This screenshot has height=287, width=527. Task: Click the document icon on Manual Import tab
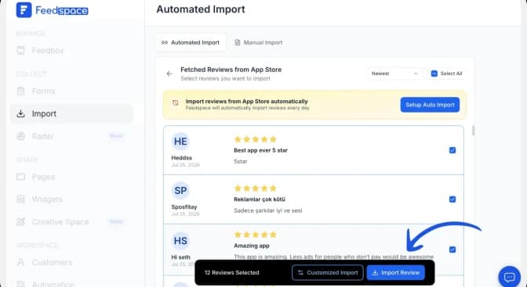[x=238, y=42]
